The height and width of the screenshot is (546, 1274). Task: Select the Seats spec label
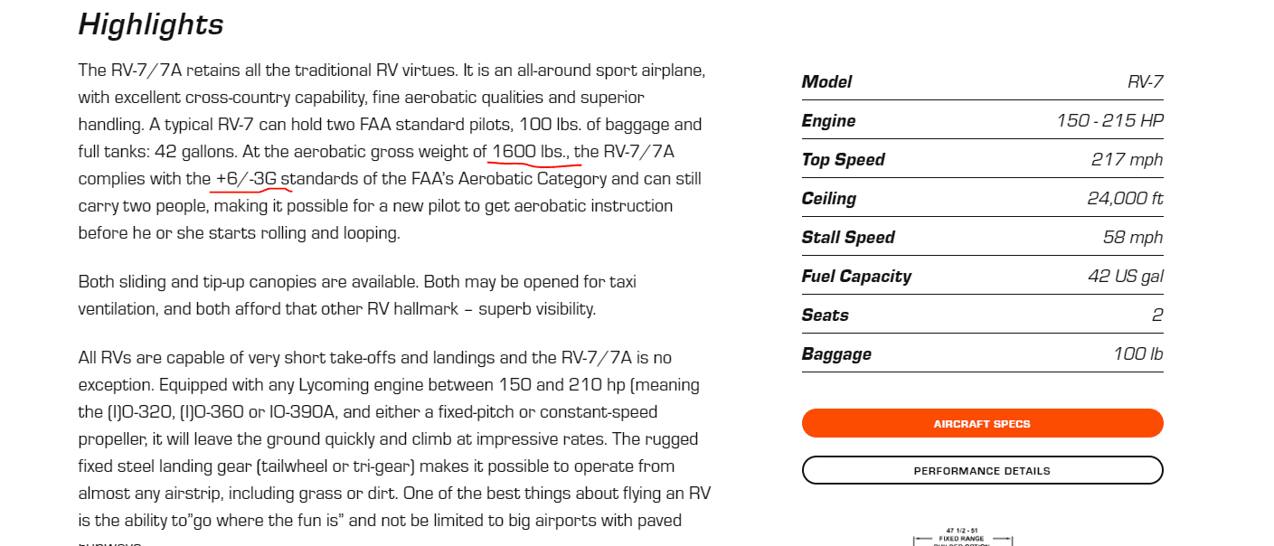(x=825, y=315)
